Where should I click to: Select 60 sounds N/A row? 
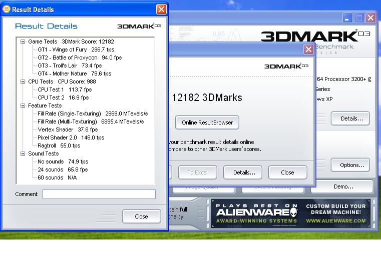57,178
